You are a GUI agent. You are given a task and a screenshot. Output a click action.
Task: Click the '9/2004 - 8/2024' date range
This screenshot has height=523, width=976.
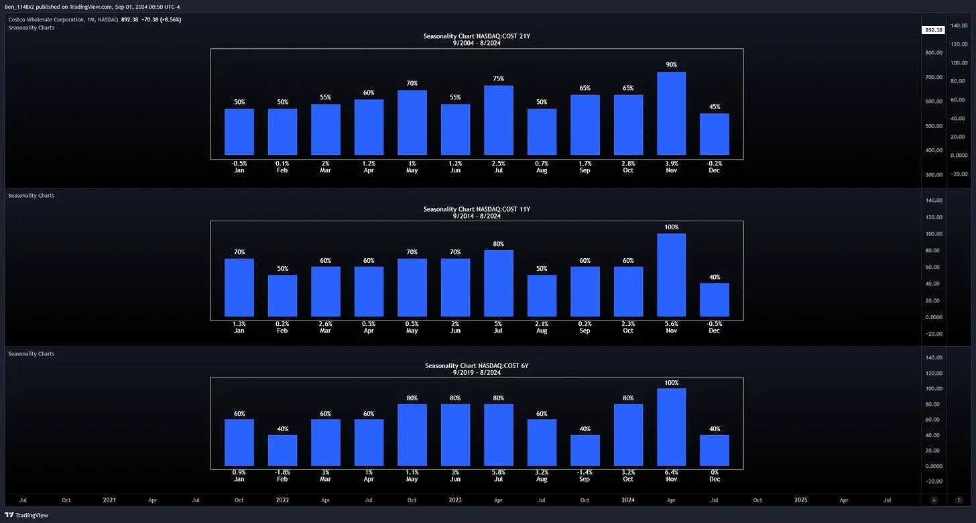477,43
